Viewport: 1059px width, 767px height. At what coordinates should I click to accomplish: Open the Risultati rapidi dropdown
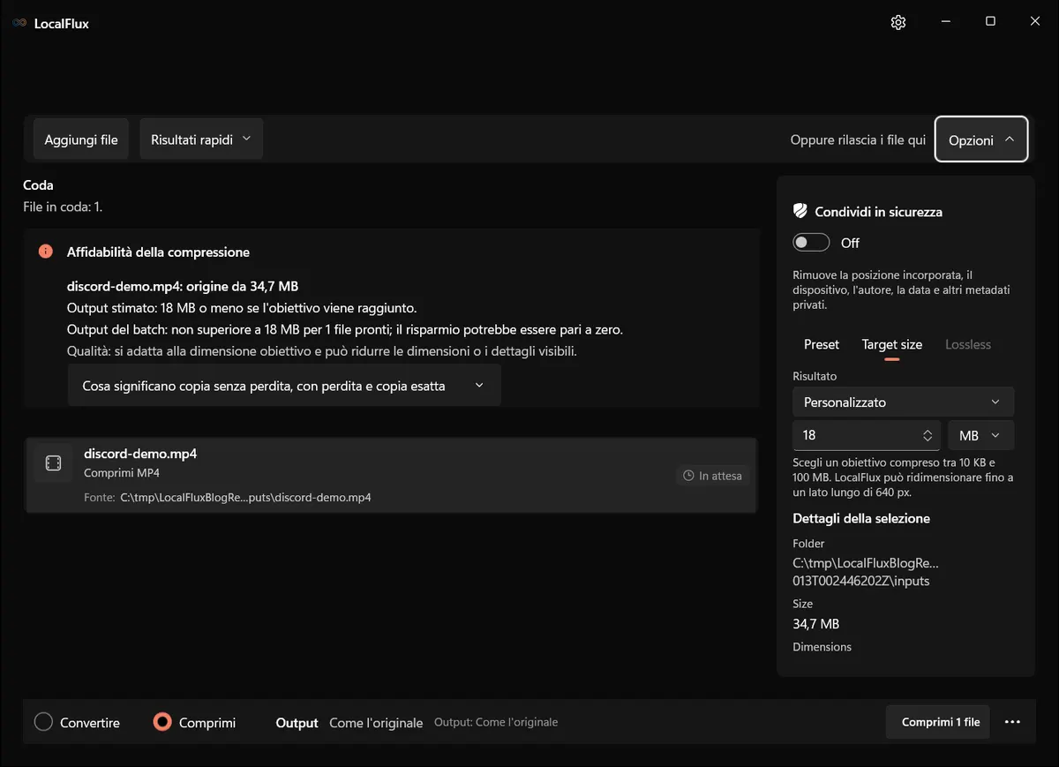[x=201, y=139]
